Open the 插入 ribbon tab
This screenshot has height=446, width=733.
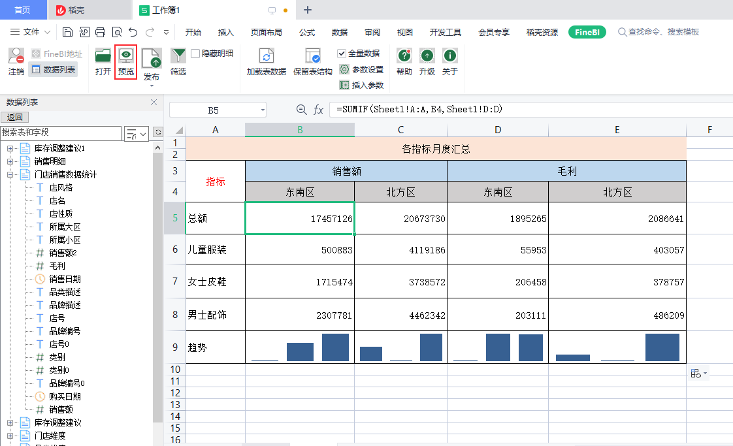(226, 32)
